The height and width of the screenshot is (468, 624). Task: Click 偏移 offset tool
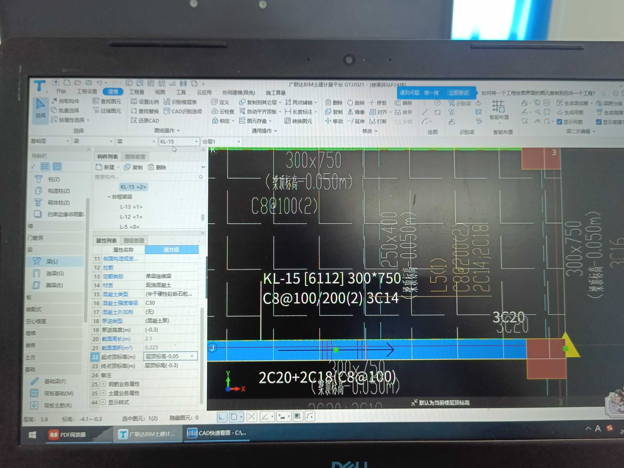[403, 103]
